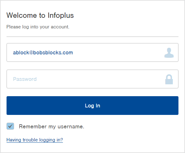This screenshot has height=153, width=185.
Task: Click the word Infoplus in the heading
Action: (61, 16)
